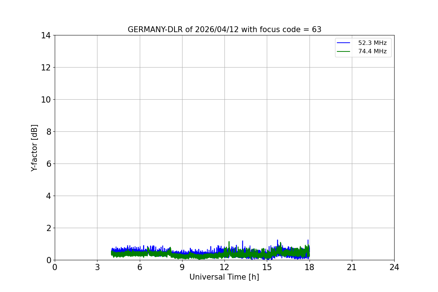Screen dimensions: 438x292
Task: Click x-axis tick label 21
Action: [352, 267]
